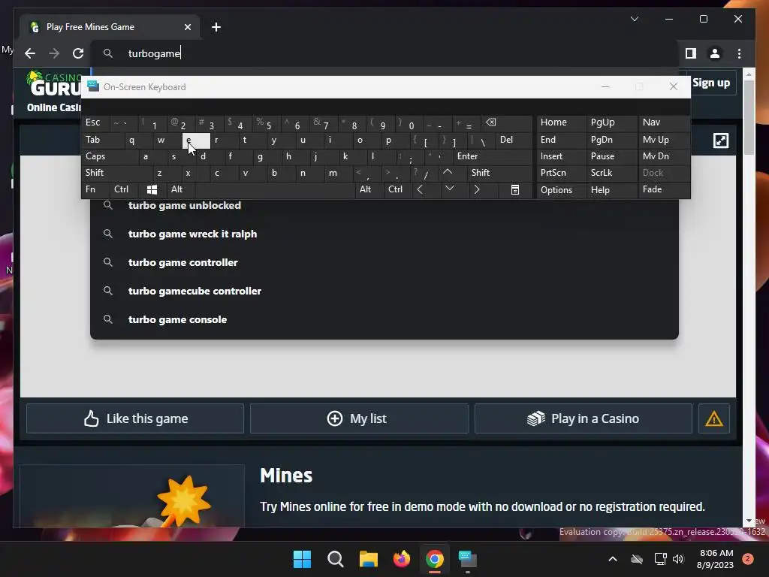Open Chrome tab search chevron

point(634,19)
